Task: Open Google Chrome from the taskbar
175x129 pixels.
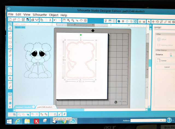Action: 64,121
